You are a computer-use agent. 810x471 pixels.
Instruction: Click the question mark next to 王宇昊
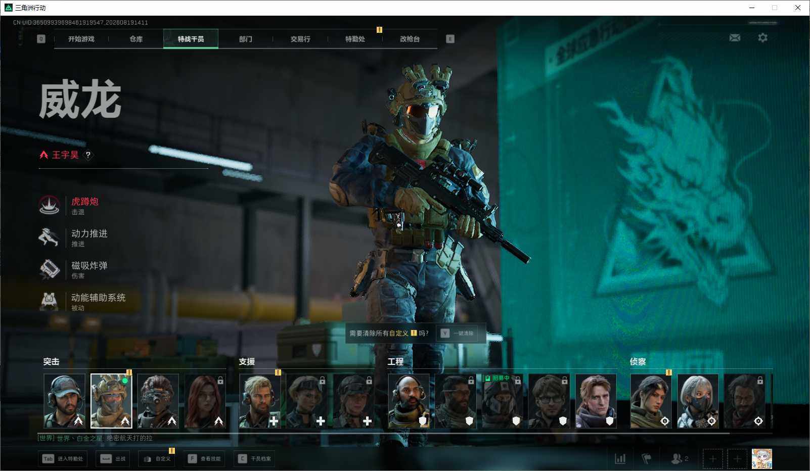[x=88, y=155]
